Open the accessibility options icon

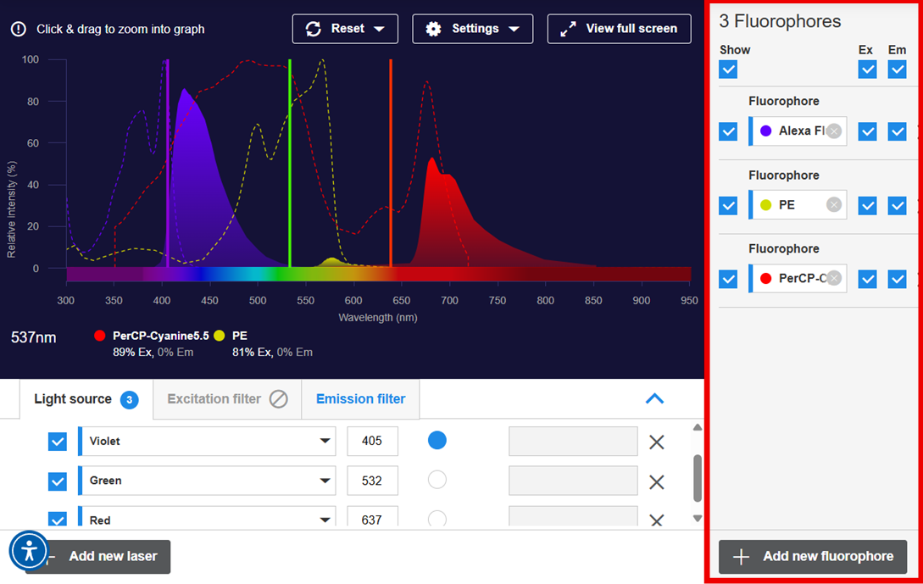[30, 551]
